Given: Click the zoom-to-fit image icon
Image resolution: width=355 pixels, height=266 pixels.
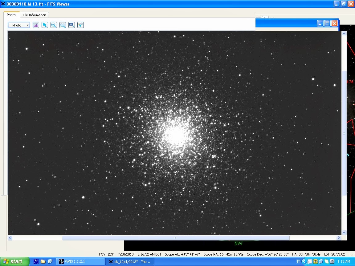Looking at the screenshot, I should pyautogui.click(x=71, y=25).
